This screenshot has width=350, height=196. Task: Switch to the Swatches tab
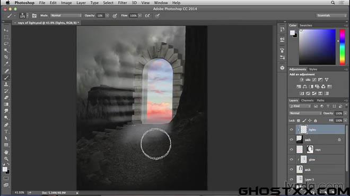(305, 25)
